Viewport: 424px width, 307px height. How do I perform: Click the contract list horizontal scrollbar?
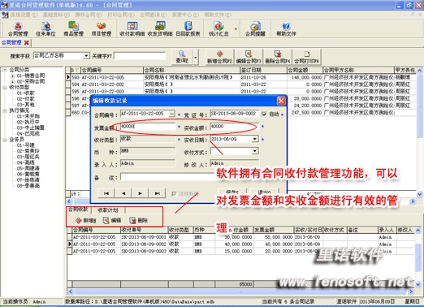[241, 201]
